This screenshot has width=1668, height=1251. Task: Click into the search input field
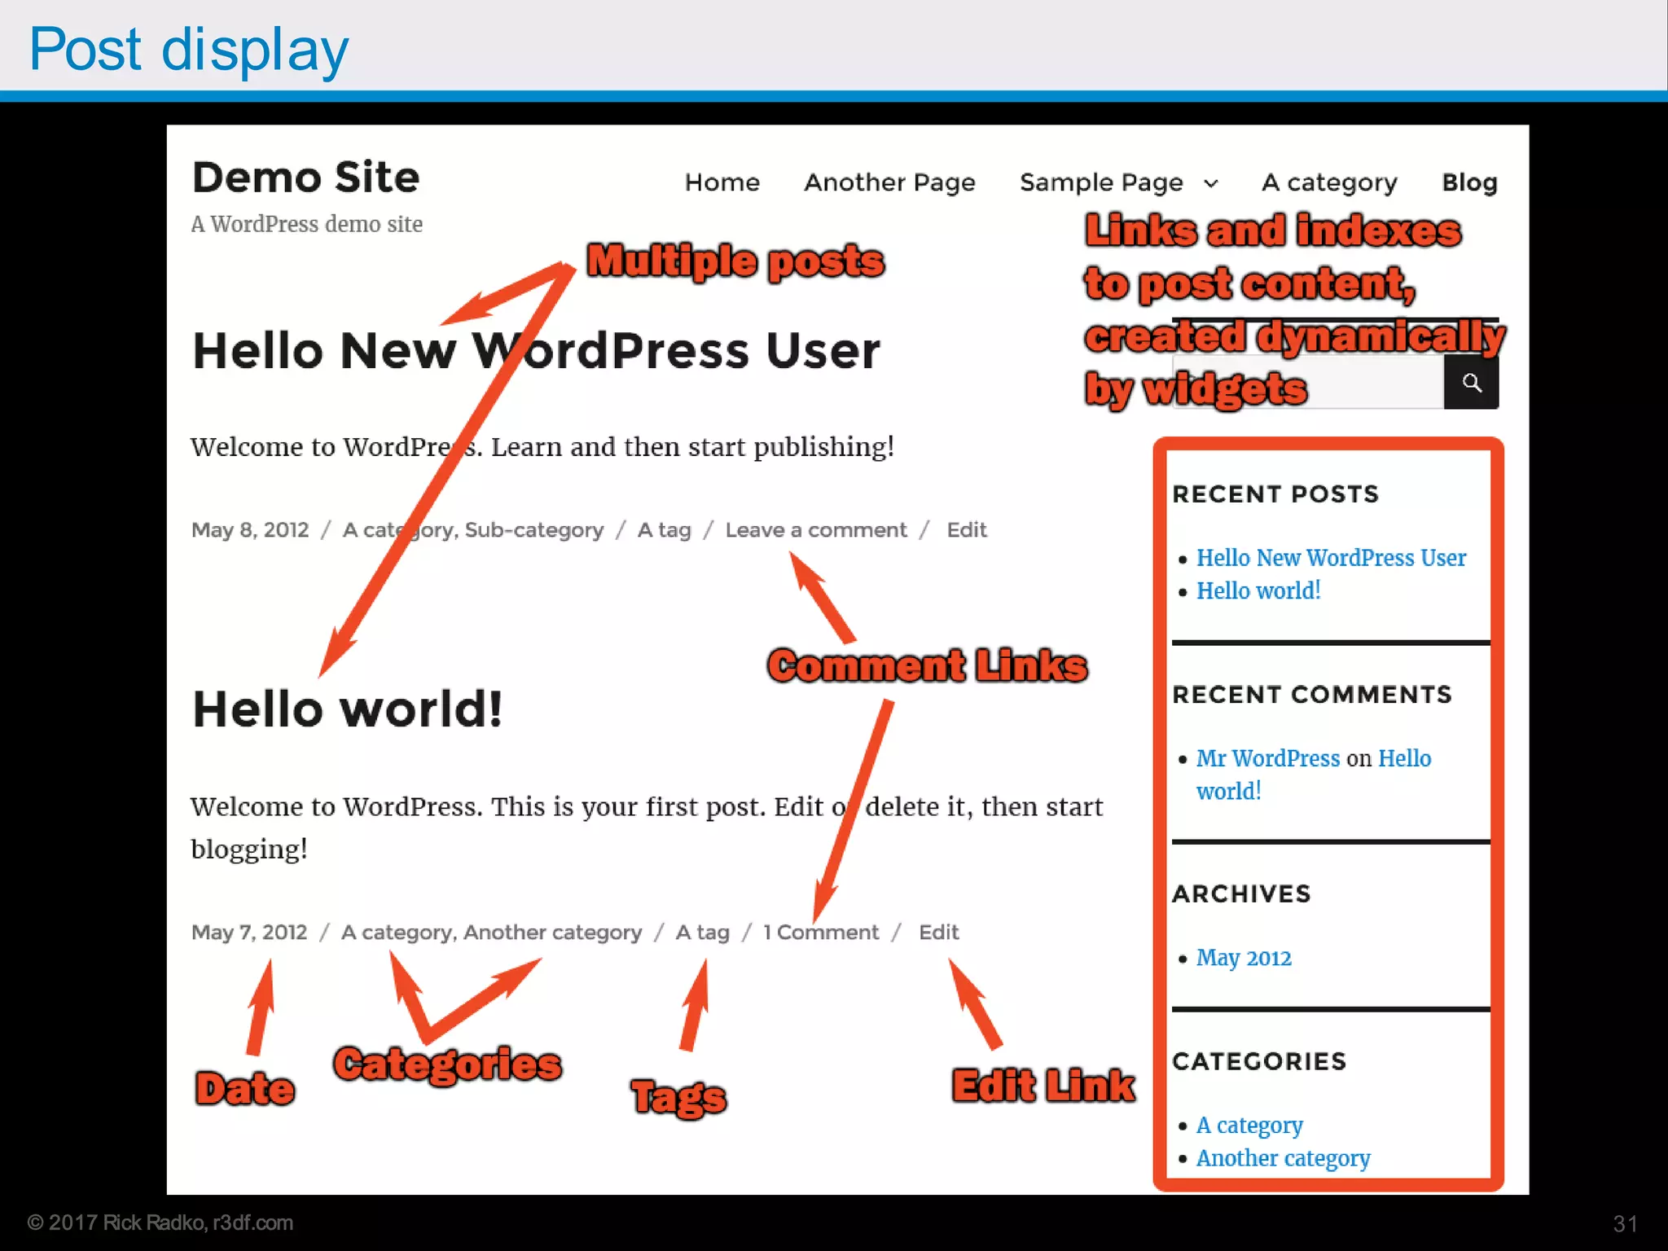(1376, 383)
